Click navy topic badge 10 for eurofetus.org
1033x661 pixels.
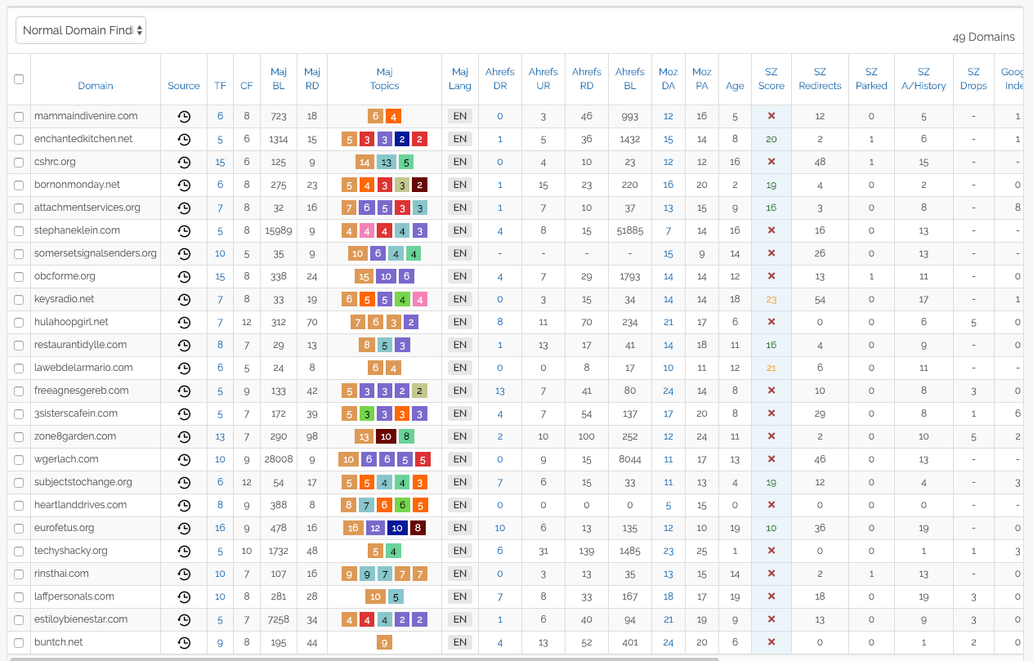coord(397,528)
